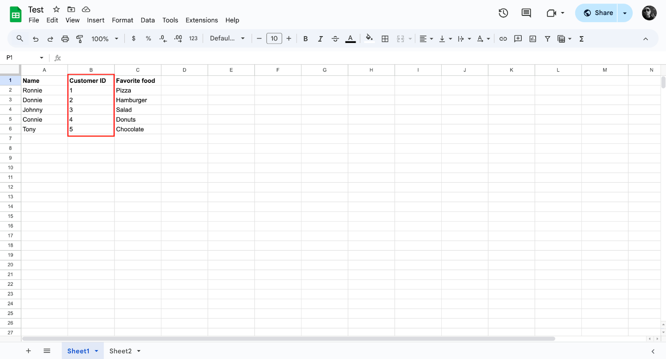Toggle strikethrough formatting
The image size is (666, 359).
pos(335,39)
